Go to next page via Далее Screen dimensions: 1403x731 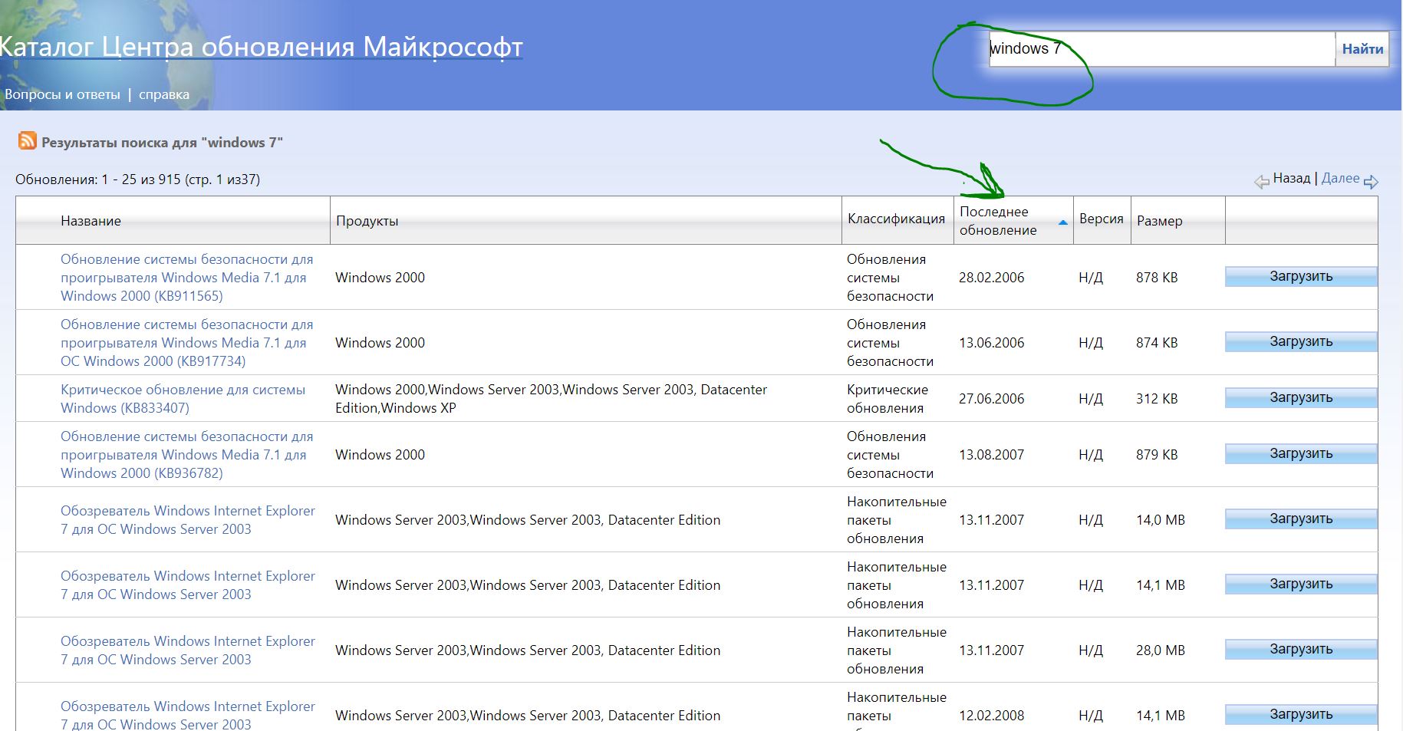click(1339, 178)
